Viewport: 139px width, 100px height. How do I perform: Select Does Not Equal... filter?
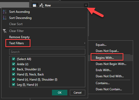click(107, 51)
